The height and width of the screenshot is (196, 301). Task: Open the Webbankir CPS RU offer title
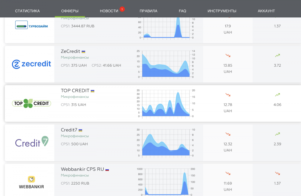click(82, 169)
